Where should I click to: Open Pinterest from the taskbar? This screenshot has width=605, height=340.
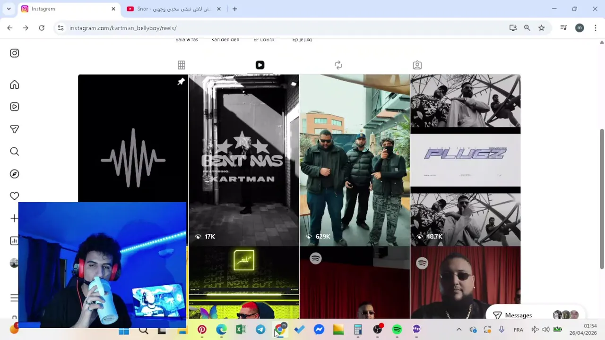coord(202,330)
